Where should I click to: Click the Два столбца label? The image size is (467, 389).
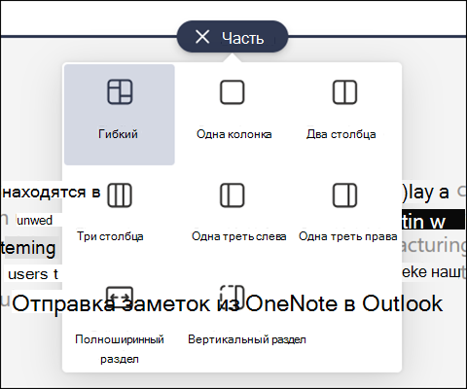pos(341,134)
